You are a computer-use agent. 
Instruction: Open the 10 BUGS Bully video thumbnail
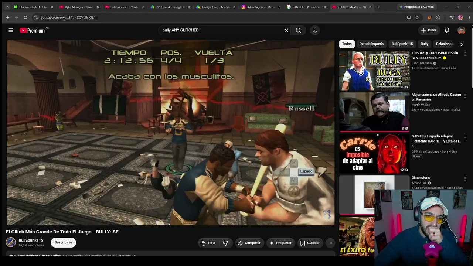click(374, 71)
